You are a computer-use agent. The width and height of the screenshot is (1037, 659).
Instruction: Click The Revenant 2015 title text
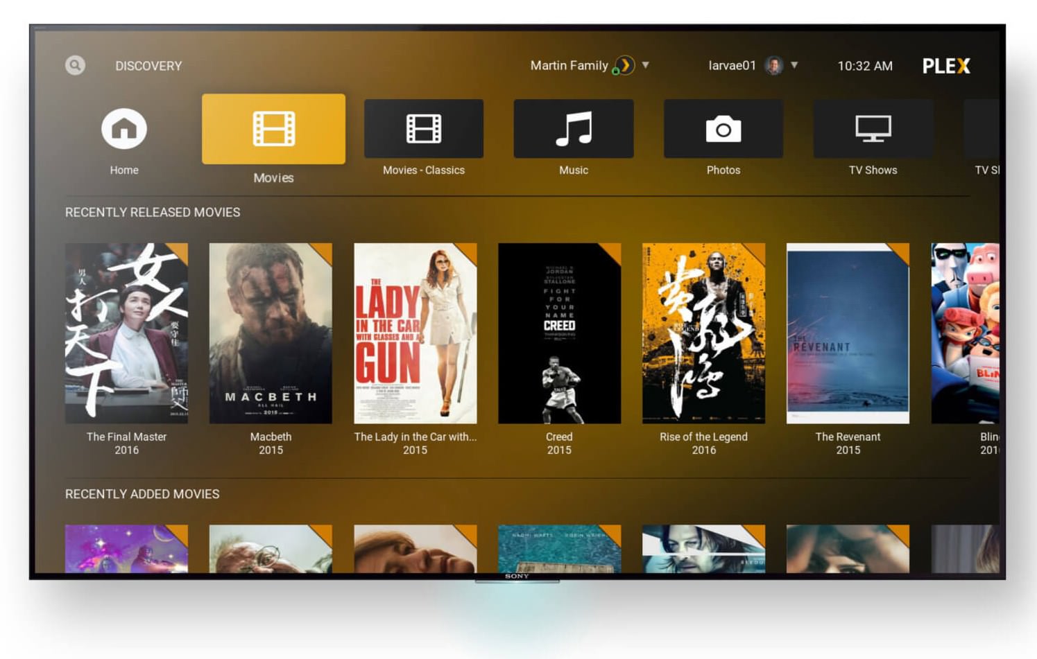(x=848, y=443)
